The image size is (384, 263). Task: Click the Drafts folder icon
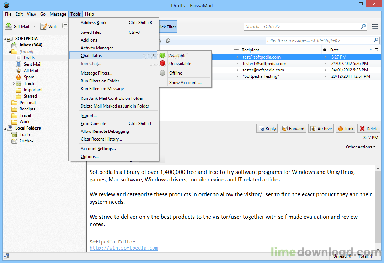click(x=18, y=58)
